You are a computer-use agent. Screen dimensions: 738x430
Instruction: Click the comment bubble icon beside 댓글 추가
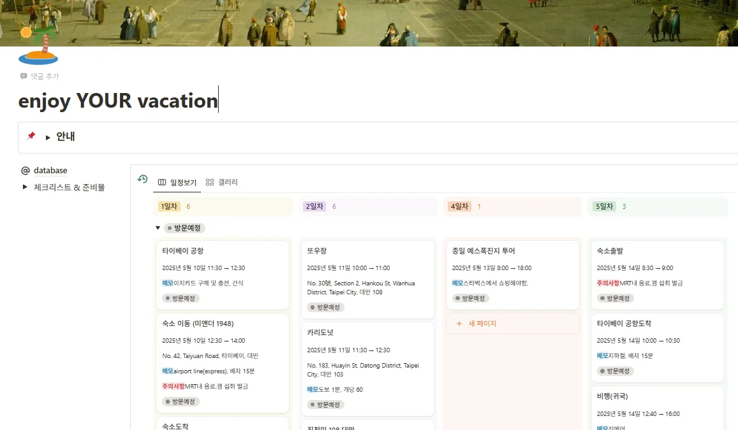pos(23,76)
